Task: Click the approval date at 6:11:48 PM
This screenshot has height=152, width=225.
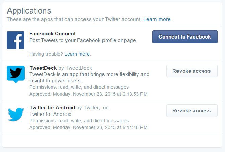Action: point(88,127)
